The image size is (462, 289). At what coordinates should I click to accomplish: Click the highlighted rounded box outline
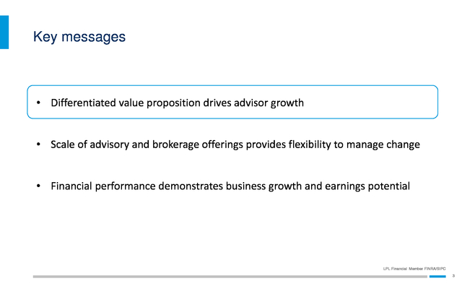point(232,102)
